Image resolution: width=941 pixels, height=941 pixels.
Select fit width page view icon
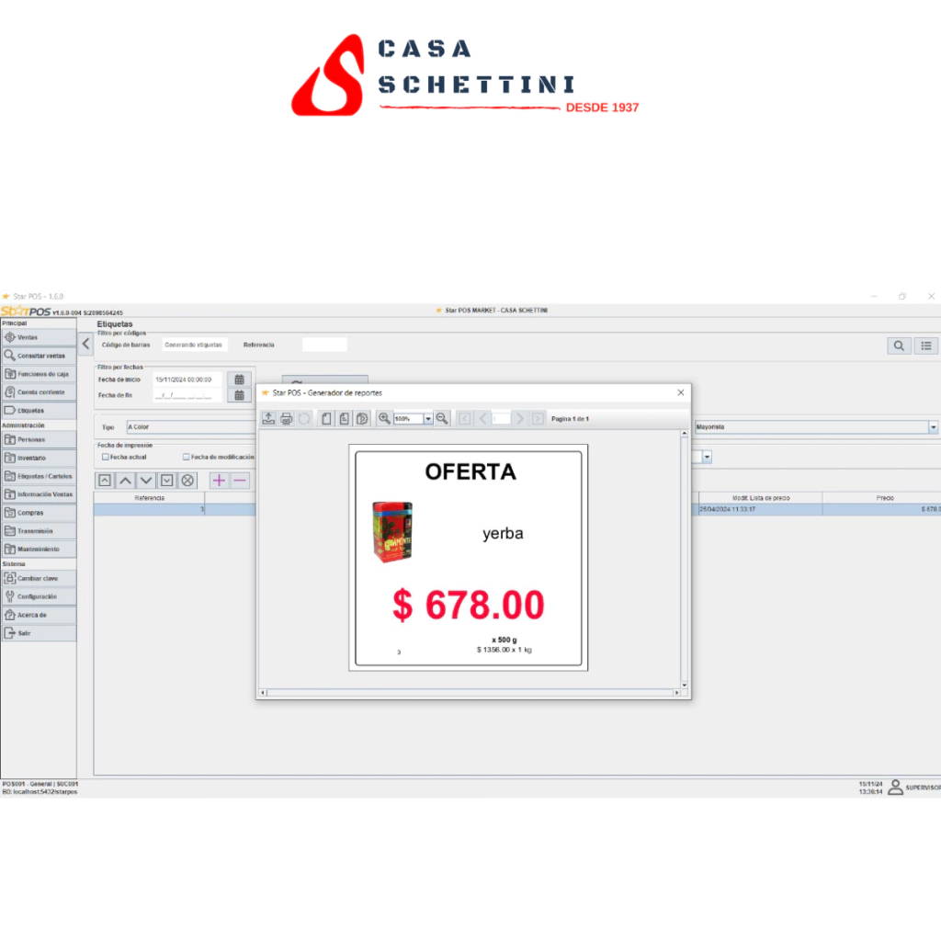tap(362, 419)
